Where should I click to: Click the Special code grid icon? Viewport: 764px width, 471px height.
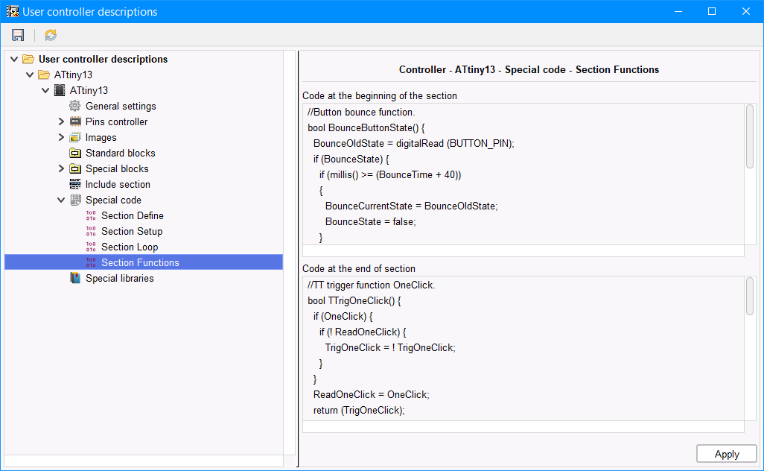[75, 200]
